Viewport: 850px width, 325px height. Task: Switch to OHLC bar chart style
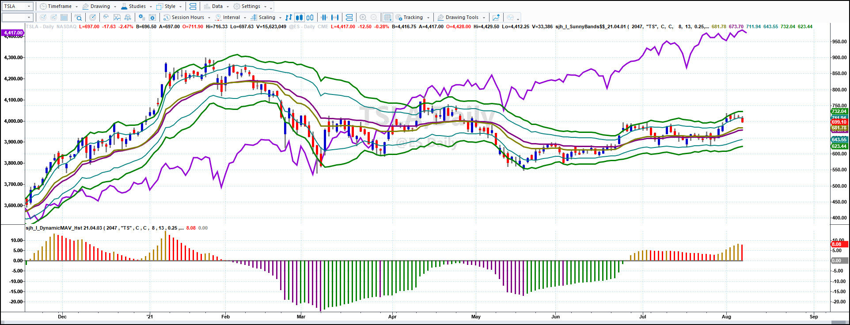pos(288,17)
